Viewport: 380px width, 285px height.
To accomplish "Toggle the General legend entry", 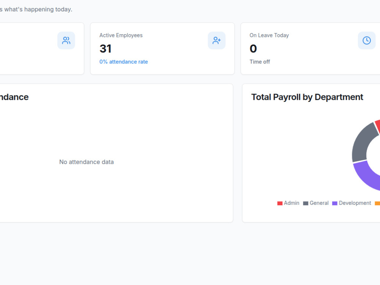I will point(316,203).
